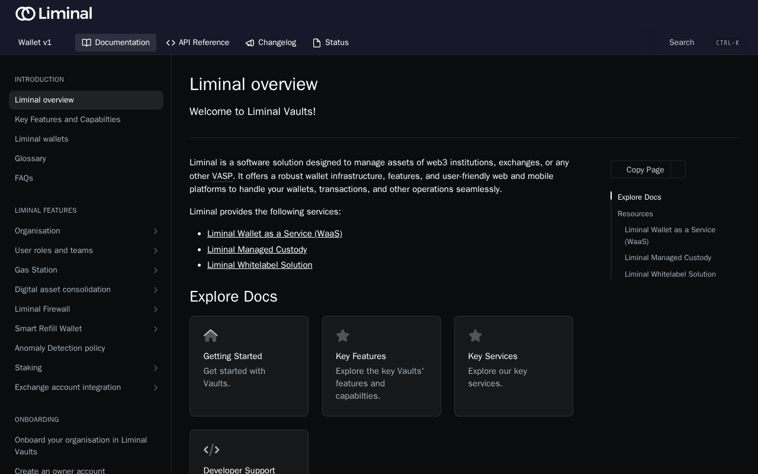The width and height of the screenshot is (758, 474).
Task: Click the Getting Started home icon
Action: tap(211, 335)
